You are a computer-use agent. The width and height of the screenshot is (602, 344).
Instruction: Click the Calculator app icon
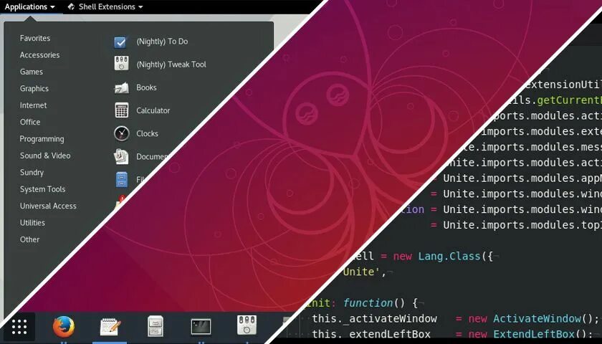tap(121, 110)
